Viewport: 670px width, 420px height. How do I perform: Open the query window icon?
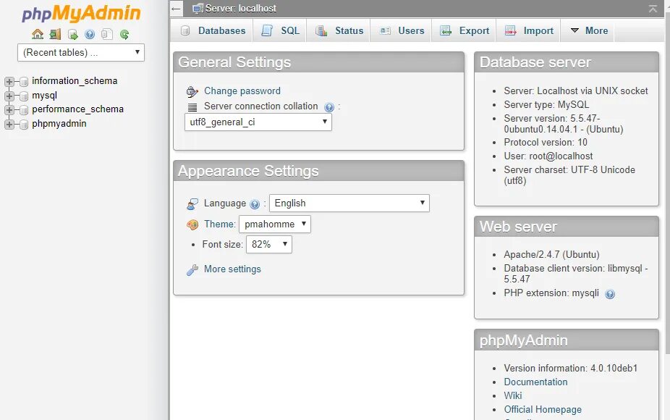click(x=72, y=34)
